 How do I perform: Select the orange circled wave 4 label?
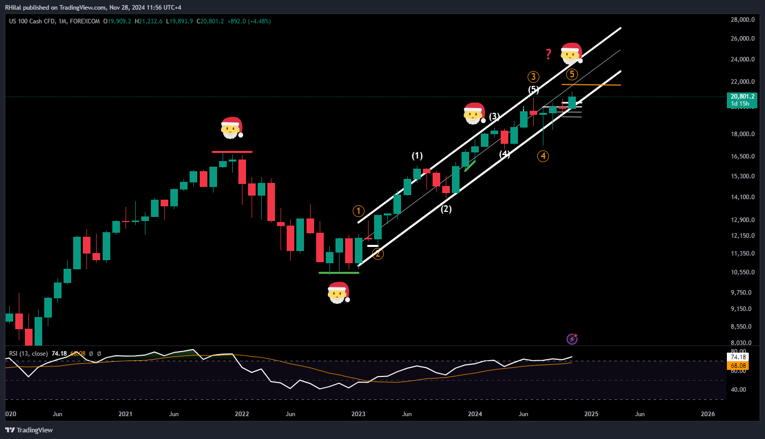(543, 156)
